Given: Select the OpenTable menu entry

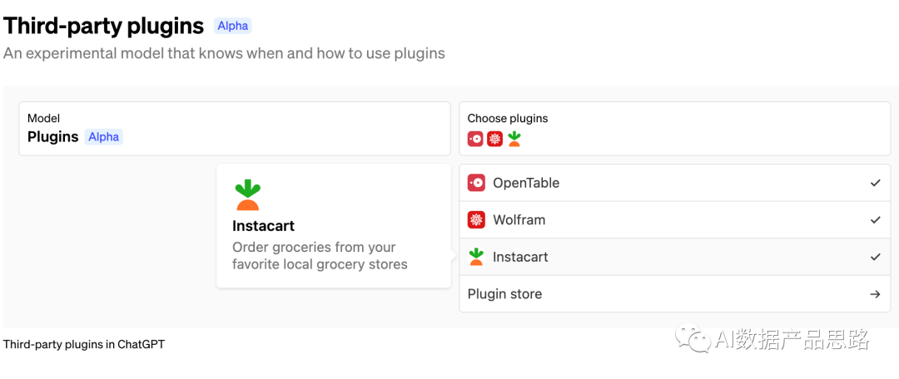Looking at the screenshot, I should click(x=526, y=183).
